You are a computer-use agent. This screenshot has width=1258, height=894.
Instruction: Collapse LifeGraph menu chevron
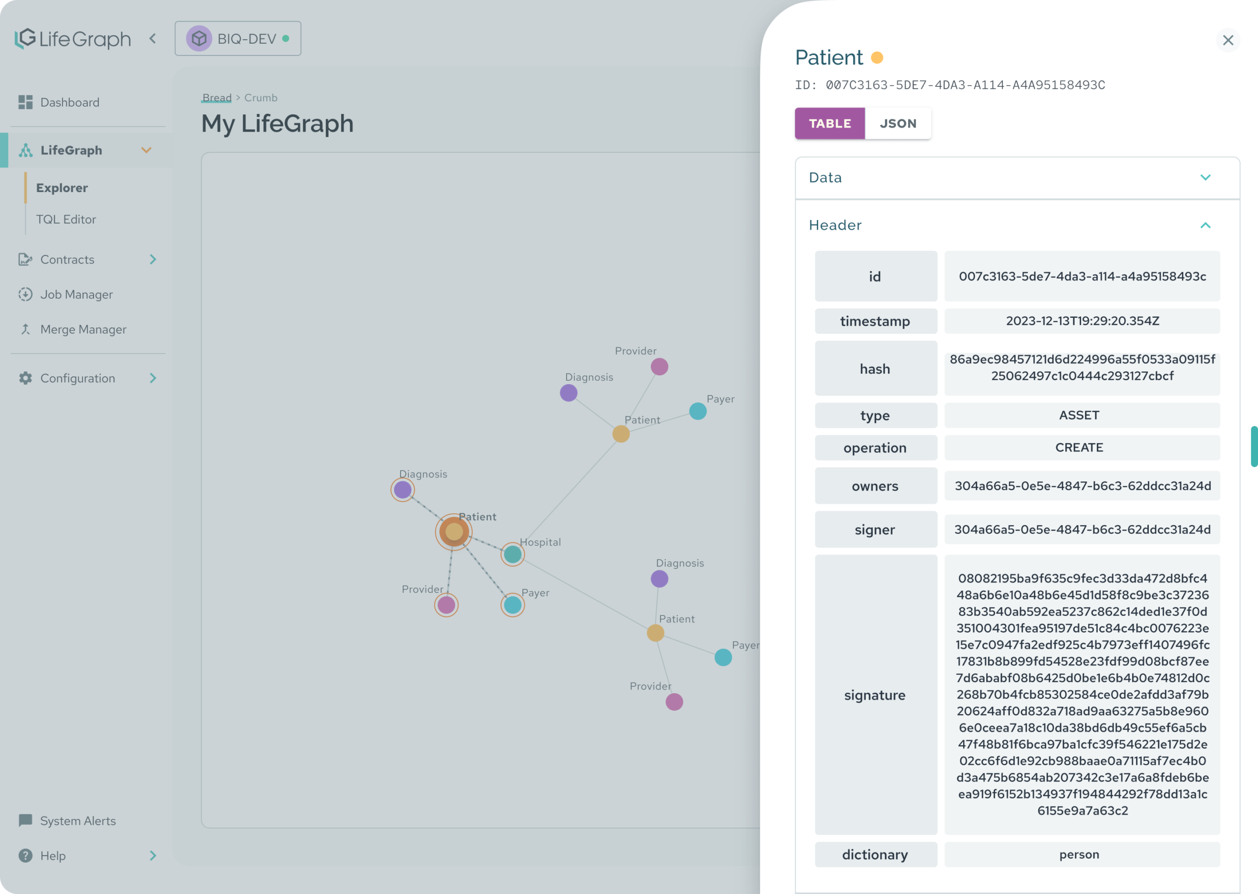tap(146, 150)
